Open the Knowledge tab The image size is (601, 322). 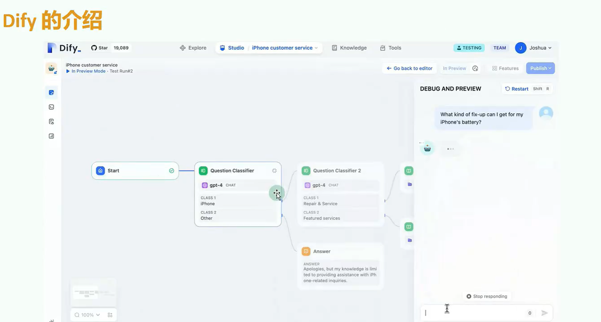[x=349, y=48]
